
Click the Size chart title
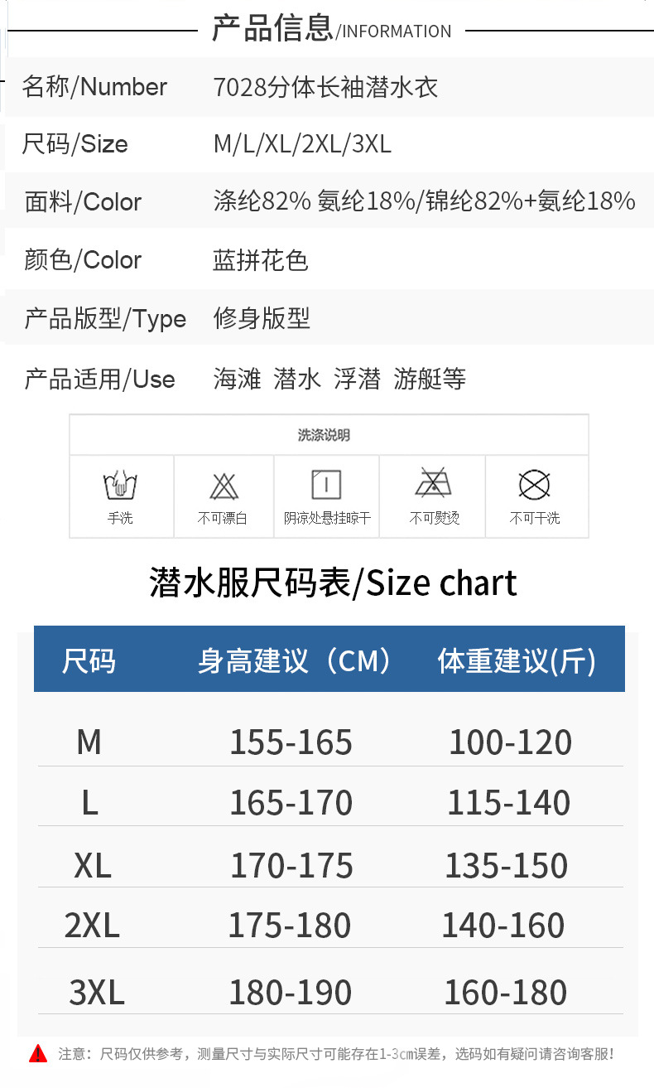pos(333,583)
